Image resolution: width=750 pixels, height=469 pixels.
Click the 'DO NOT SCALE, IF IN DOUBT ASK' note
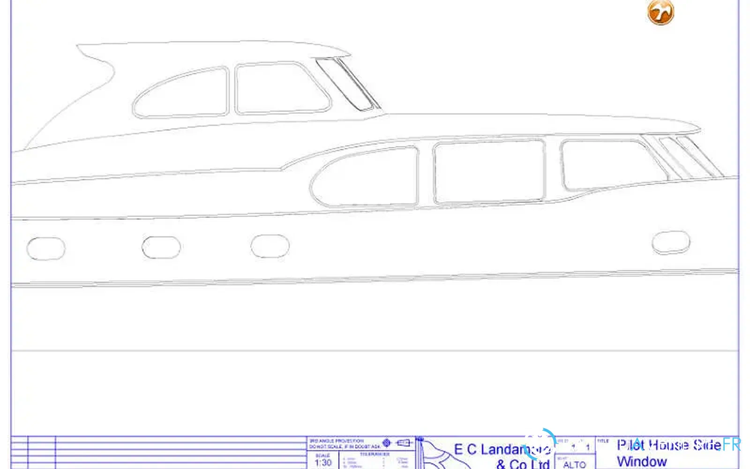[345, 446]
